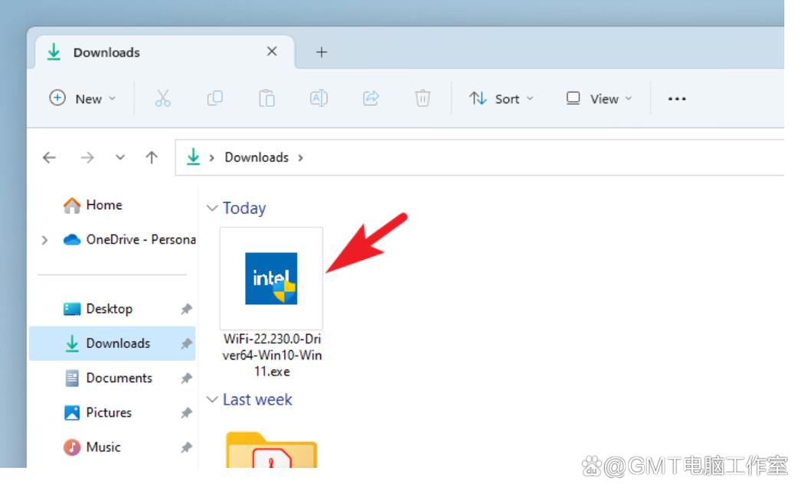Open Desktop in the navigation pane
Viewport: 804px width, 494px height.
[98, 309]
